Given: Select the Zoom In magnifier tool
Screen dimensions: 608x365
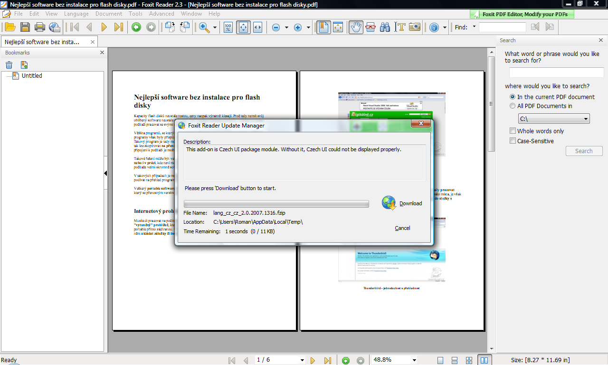Looking at the screenshot, I should 205,27.
